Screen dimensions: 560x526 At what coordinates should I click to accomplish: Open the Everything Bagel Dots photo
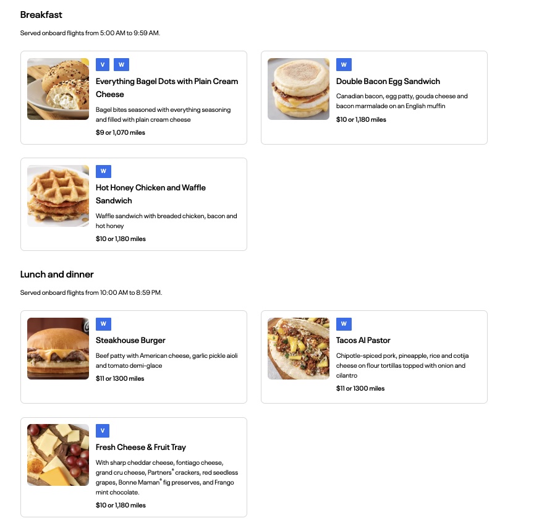58,89
